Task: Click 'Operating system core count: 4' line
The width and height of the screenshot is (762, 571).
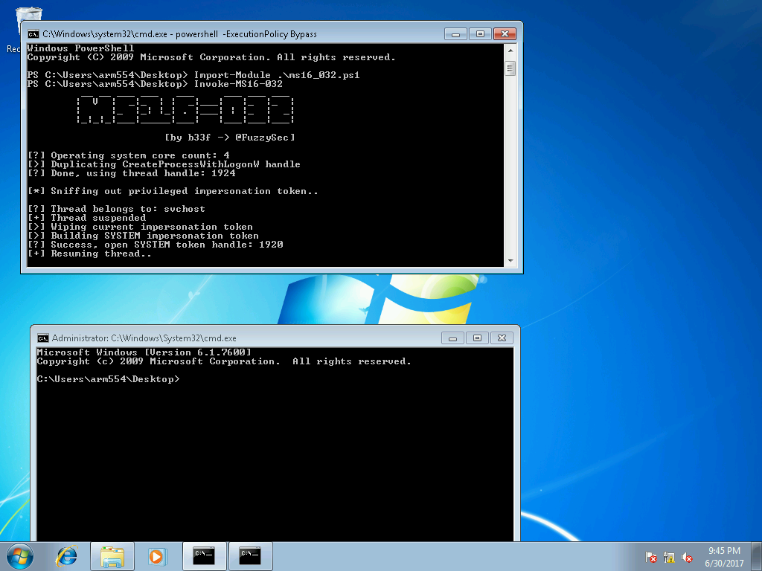Action: 129,155
